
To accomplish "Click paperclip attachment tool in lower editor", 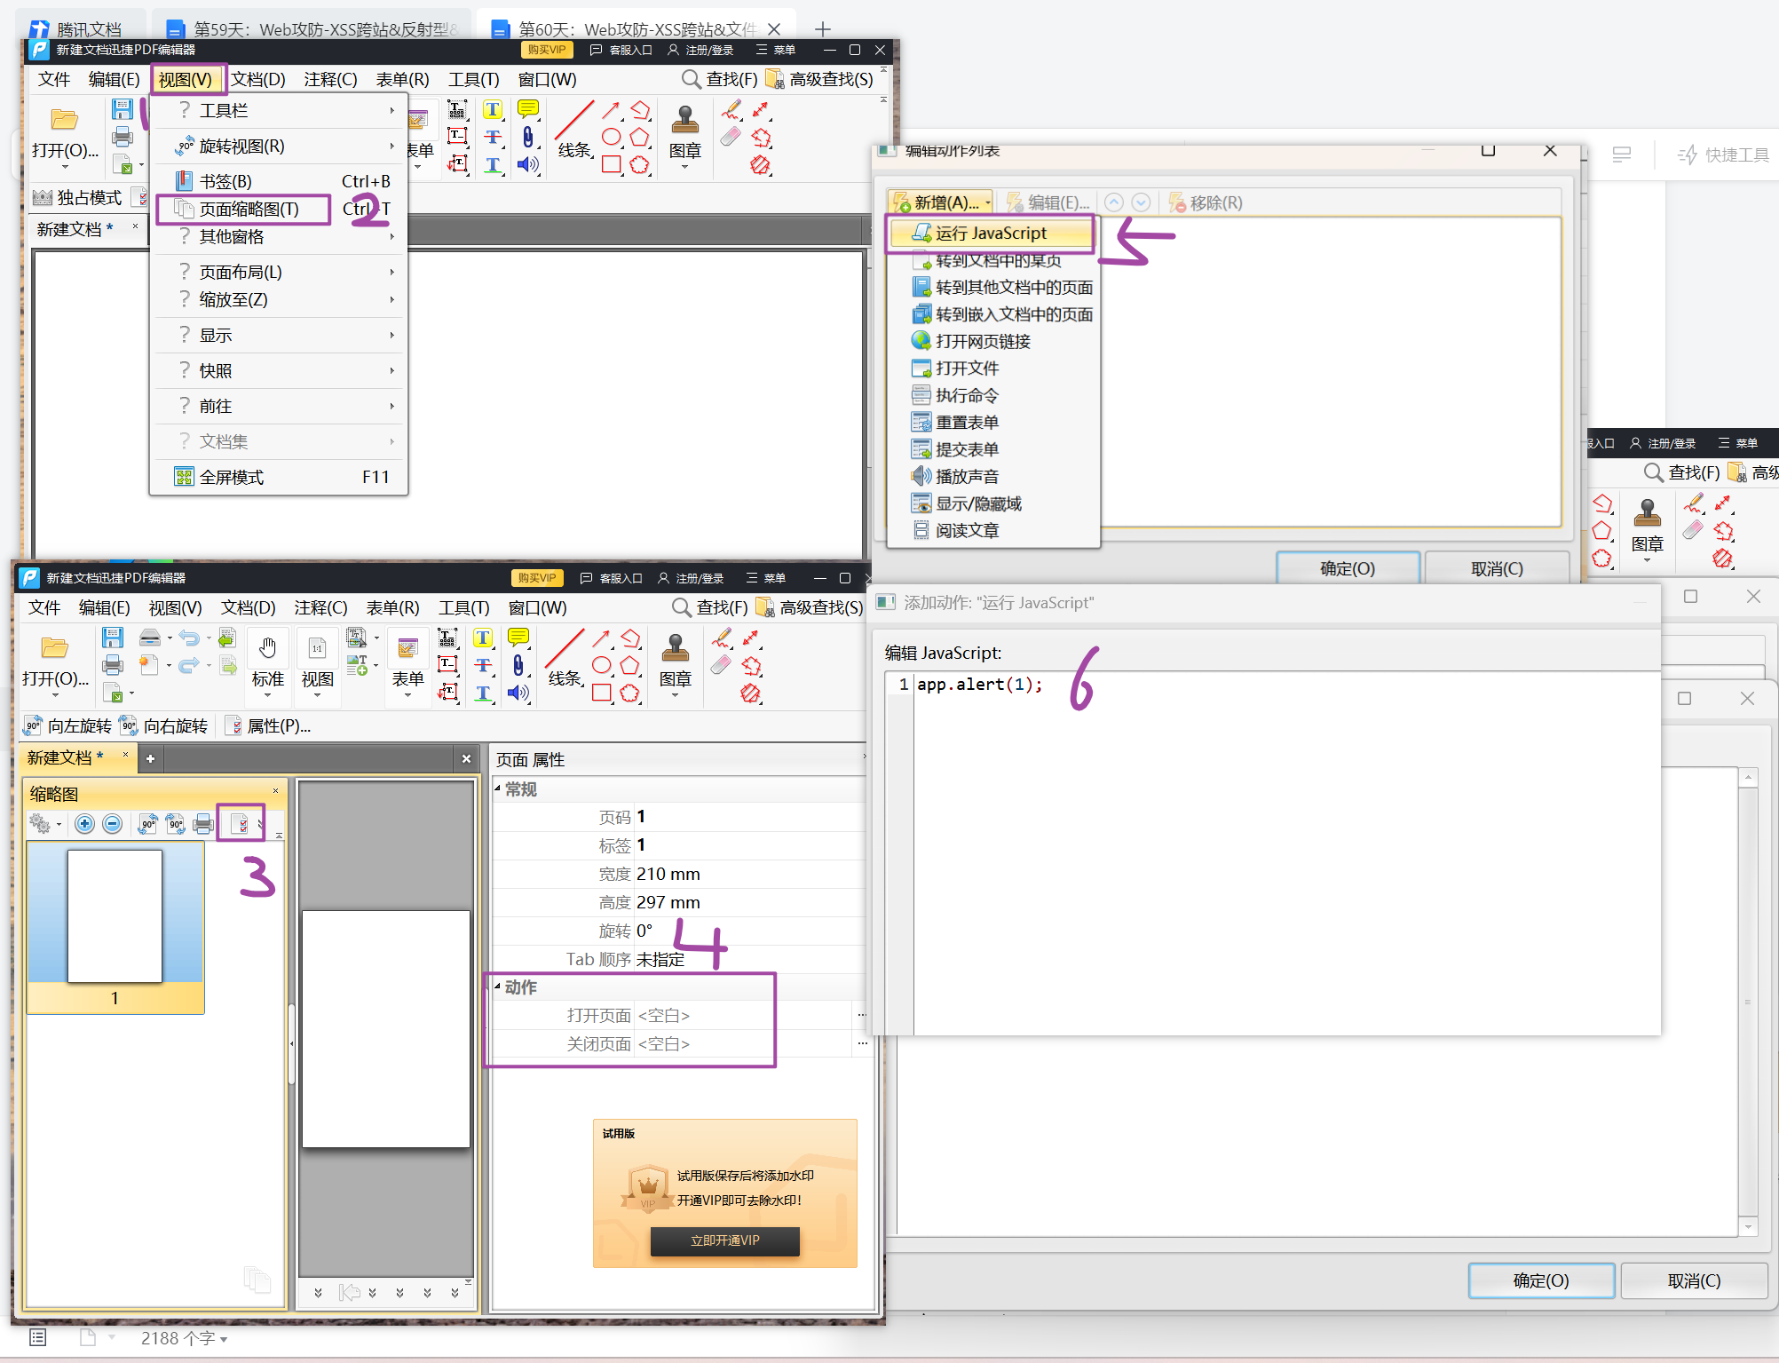I will (518, 665).
